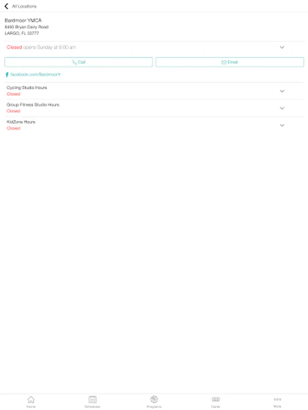The image size is (308, 410).
Task: Tap KidZone Hours label
Action: [x=21, y=122]
